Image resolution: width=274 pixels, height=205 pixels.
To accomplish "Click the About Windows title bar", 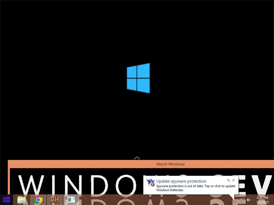I will (141, 164).
